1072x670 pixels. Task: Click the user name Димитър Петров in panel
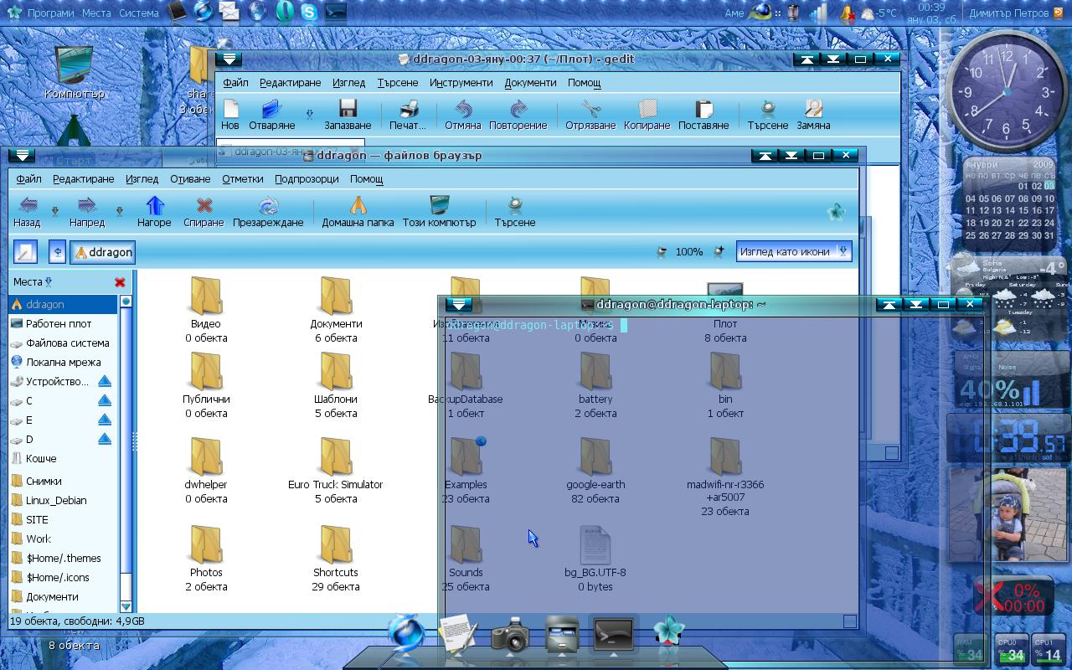point(1008,13)
